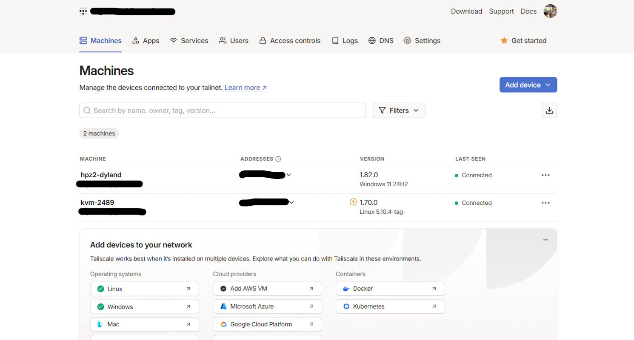Focus the machine search field

click(x=223, y=110)
